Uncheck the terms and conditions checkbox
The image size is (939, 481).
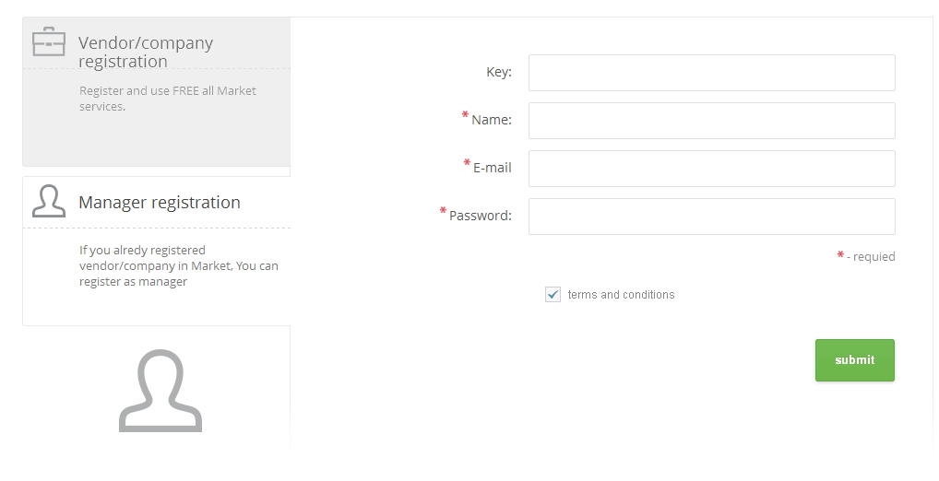(x=553, y=295)
